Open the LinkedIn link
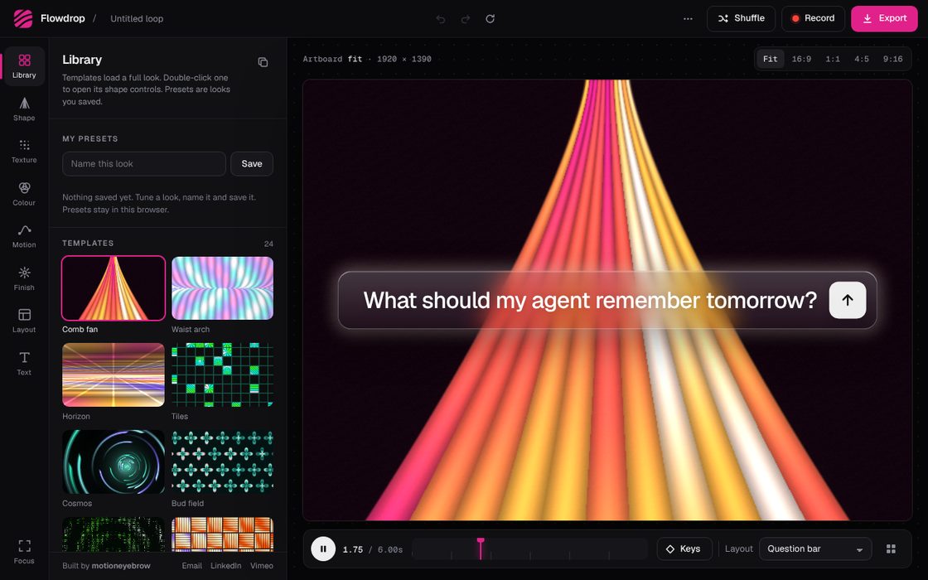Viewport: 928px width, 580px height. tap(226, 566)
